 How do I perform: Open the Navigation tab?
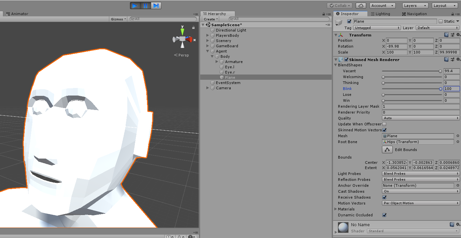pos(414,14)
